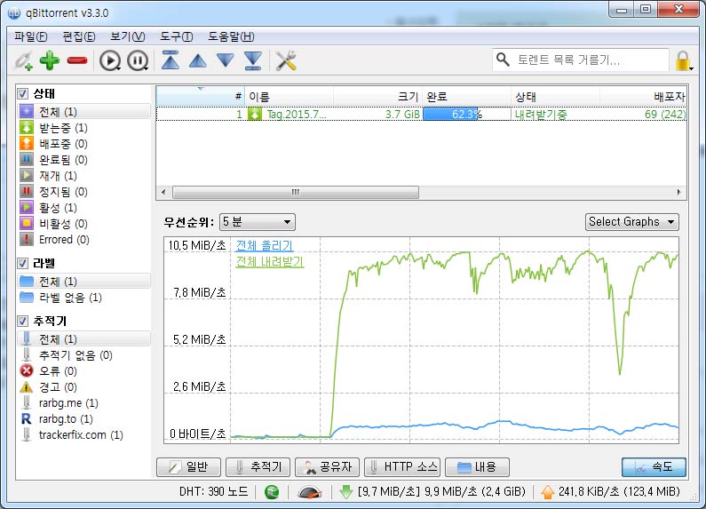
Task: Toggle the 추적기 section checkbox
Action: (23, 321)
